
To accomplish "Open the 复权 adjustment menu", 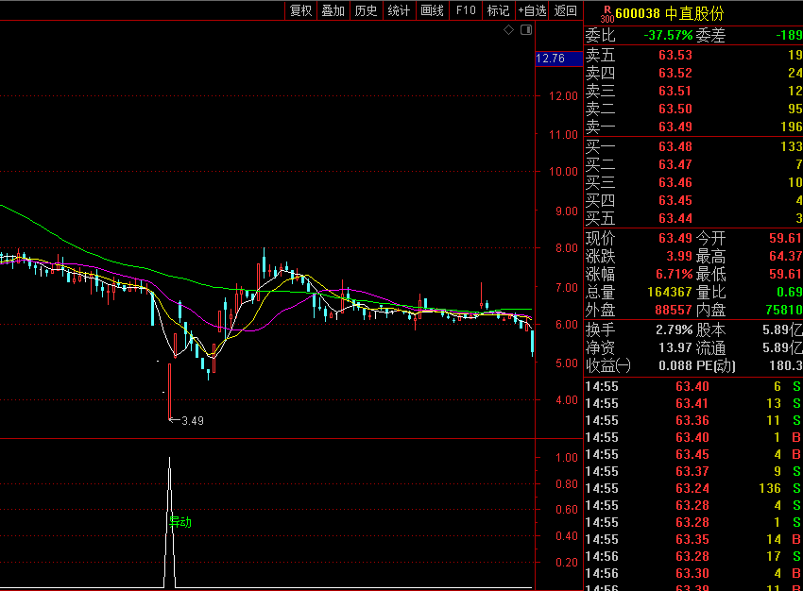I will (300, 10).
